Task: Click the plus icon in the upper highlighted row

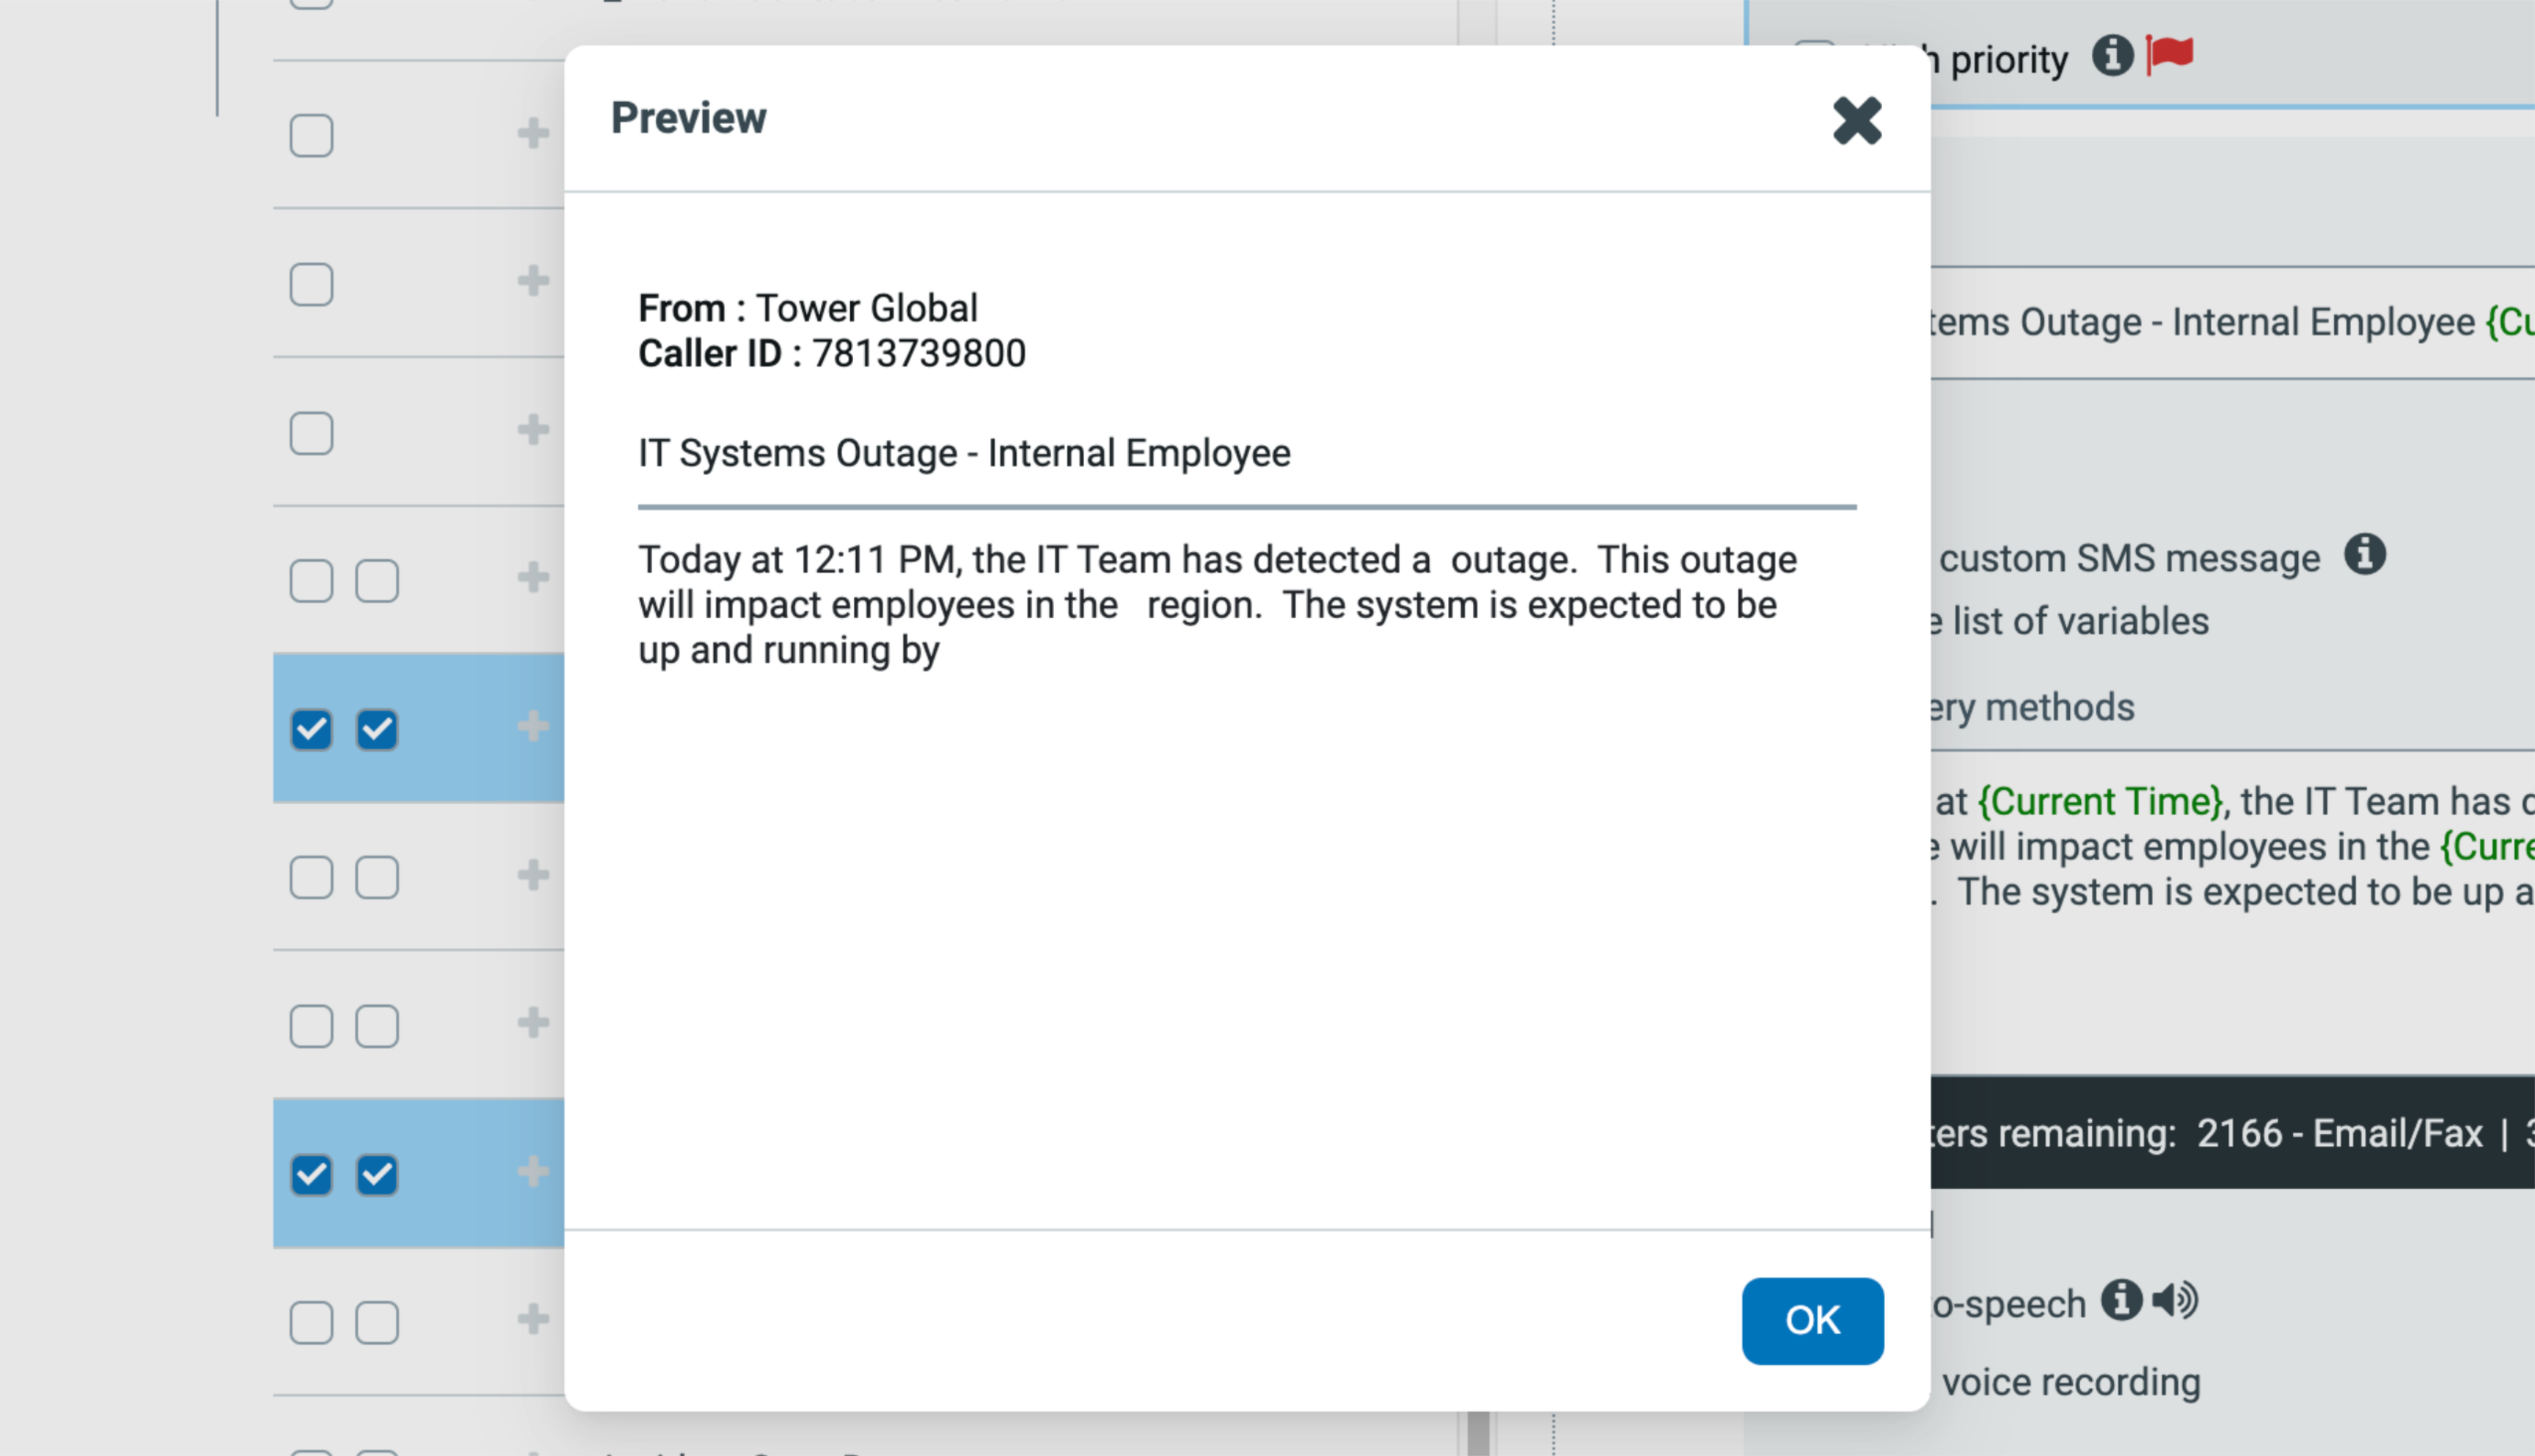Action: (533, 726)
